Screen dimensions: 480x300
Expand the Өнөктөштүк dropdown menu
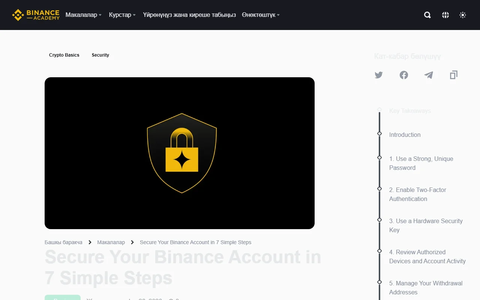pos(261,15)
